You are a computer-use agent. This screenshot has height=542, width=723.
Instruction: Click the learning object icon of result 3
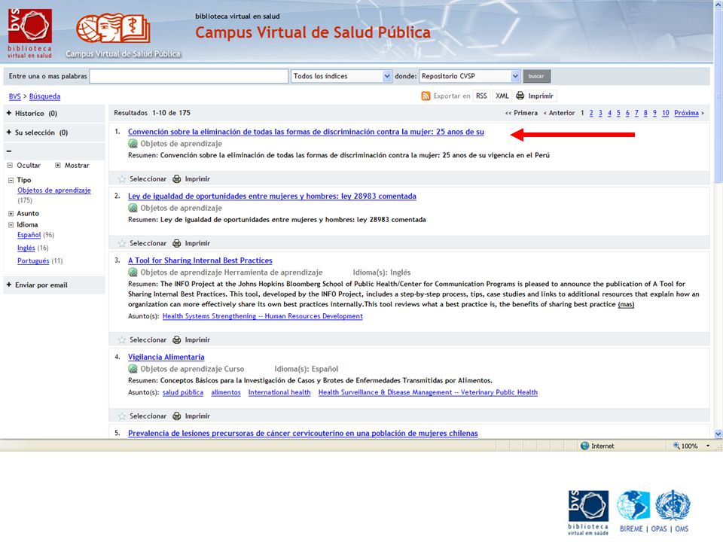[133, 273]
